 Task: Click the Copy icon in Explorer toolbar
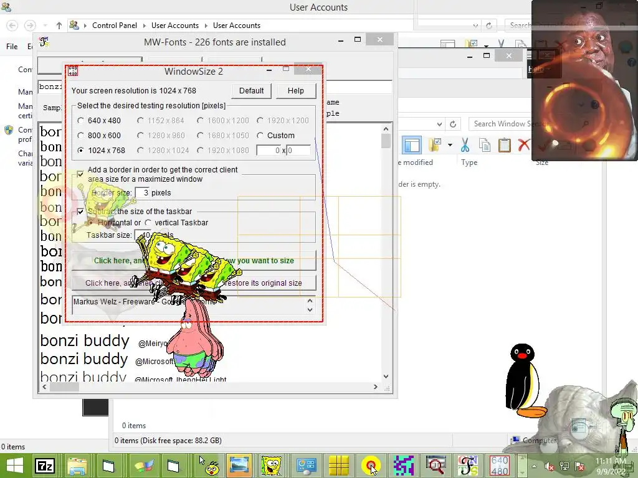coord(485,145)
